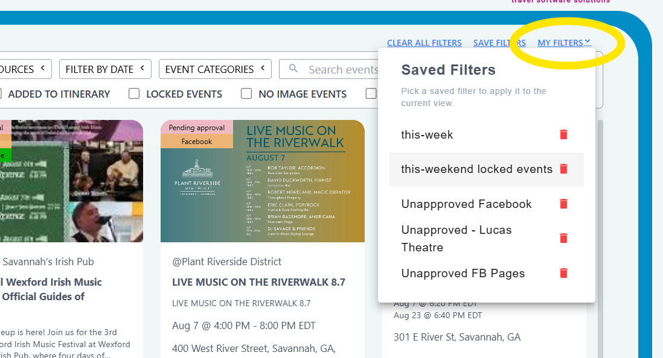Screen dimensions: 663x358
Task: Toggle the Locked Events checkbox
Action: [x=134, y=94]
